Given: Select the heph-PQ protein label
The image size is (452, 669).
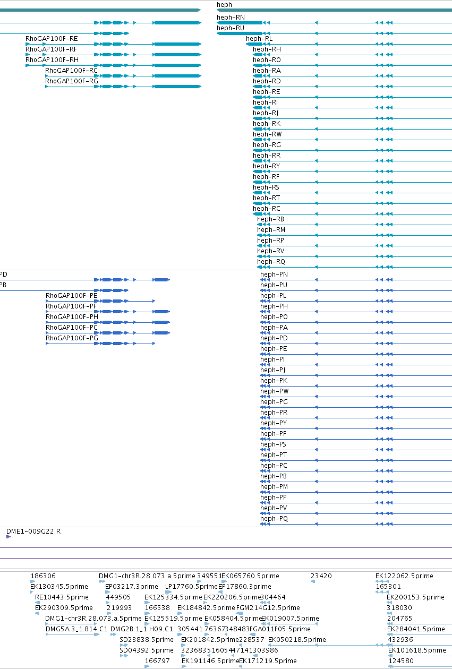Looking at the screenshot, I should [x=274, y=519].
